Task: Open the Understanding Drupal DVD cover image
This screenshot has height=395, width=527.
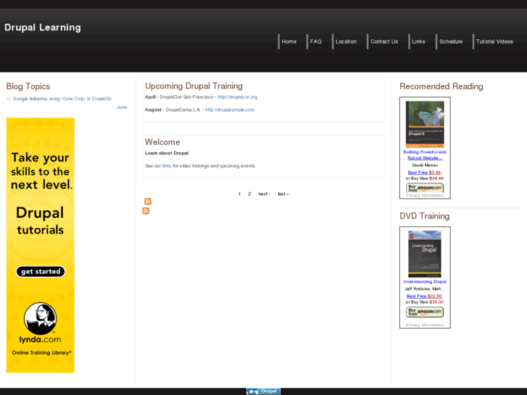Action: pos(425,254)
